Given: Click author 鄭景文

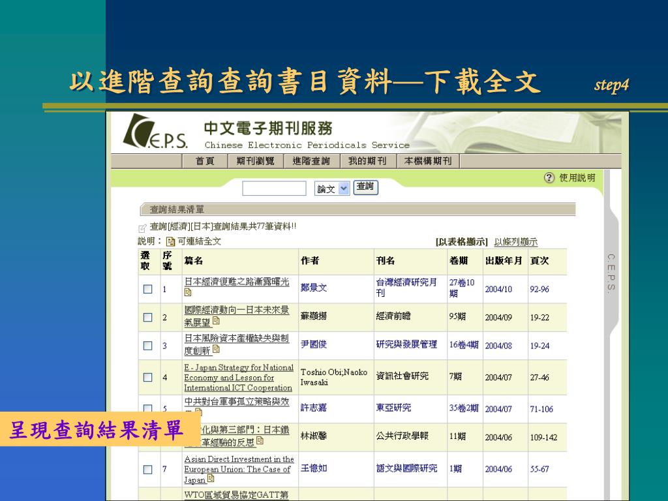Looking at the screenshot, I should pos(314,288).
